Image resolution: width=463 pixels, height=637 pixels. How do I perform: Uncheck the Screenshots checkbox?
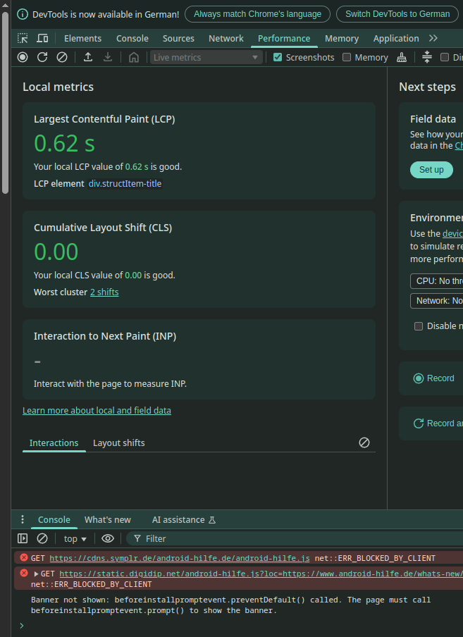(278, 57)
